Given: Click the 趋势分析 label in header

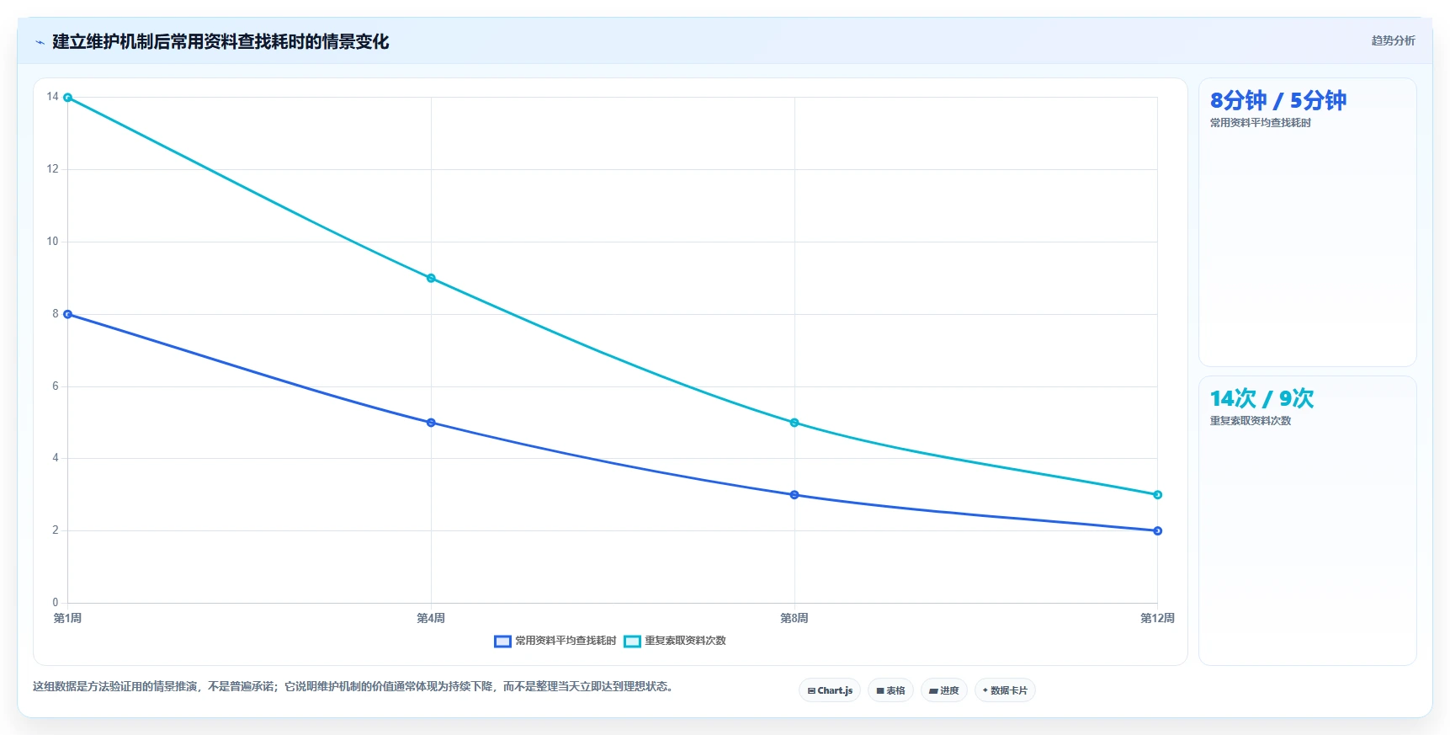Looking at the screenshot, I should 1393,40.
